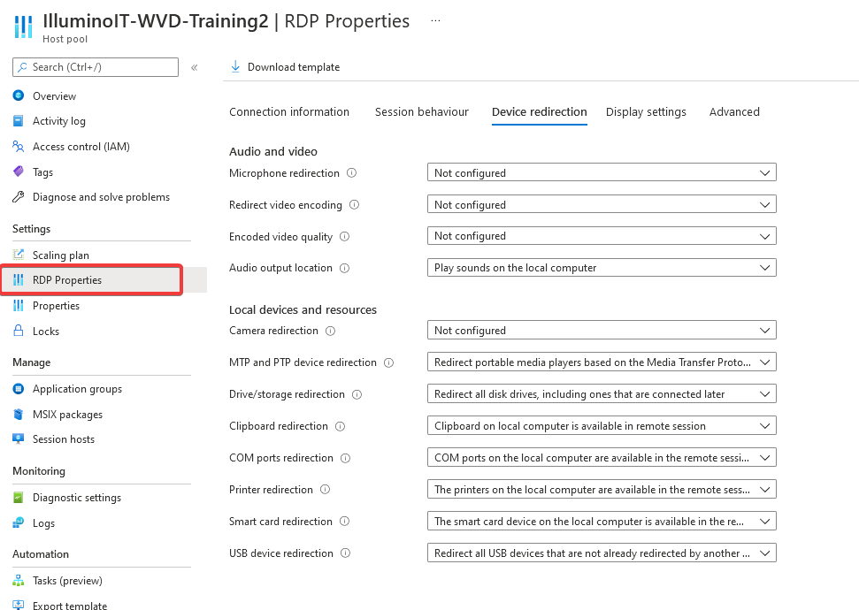This screenshot has width=859, height=610.
Task: Open the Clipboard redirection dropdown
Action: [602, 425]
